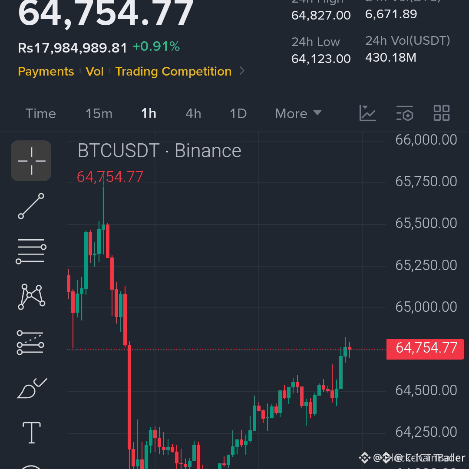Select the Fibonacci retracement tool

pyautogui.click(x=30, y=343)
